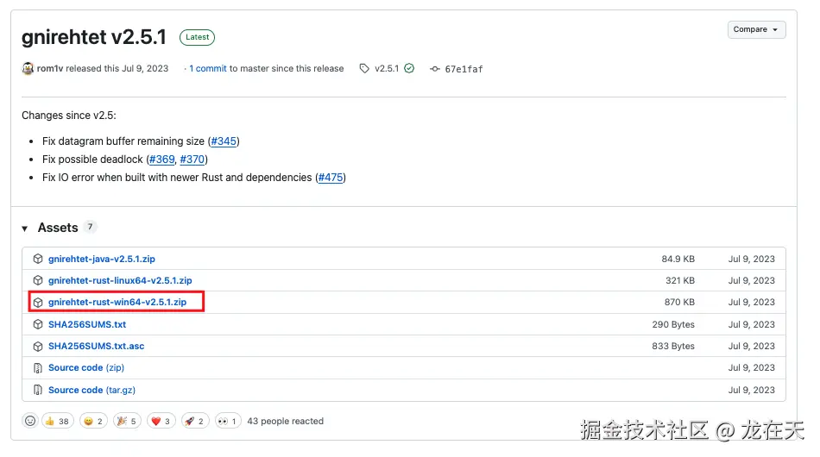
Task: Click the Assets count badge 7
Action: point(90,227)
